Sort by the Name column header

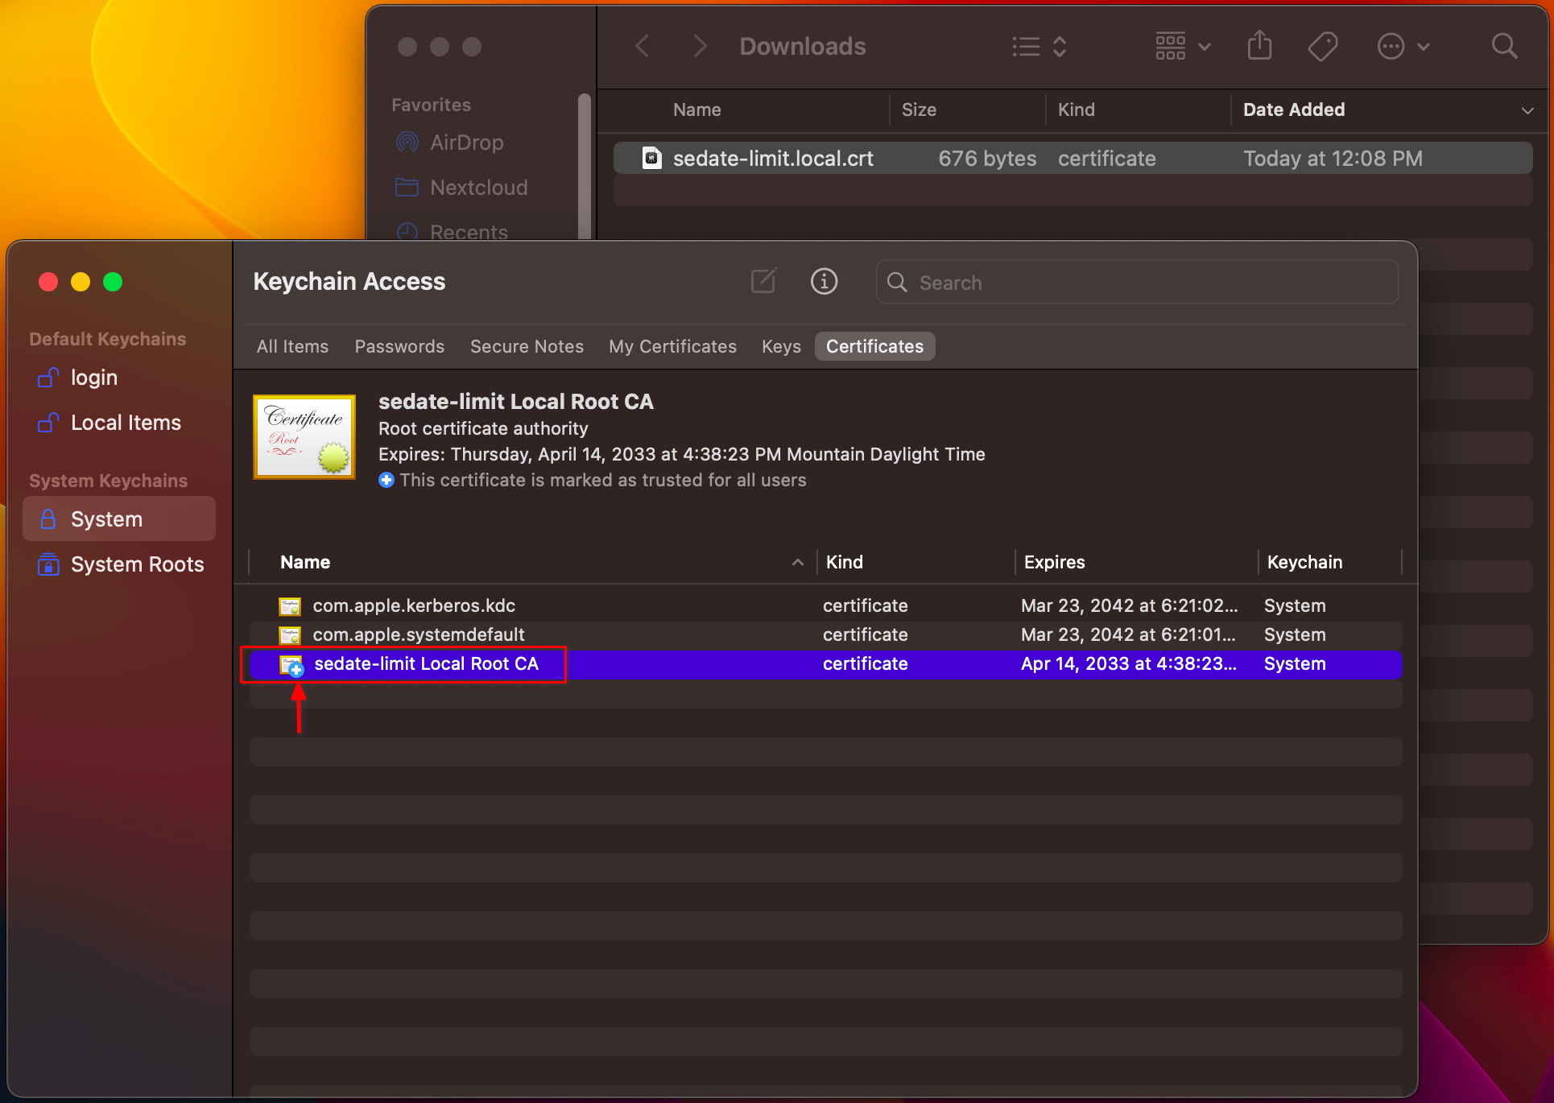point(305,562)
